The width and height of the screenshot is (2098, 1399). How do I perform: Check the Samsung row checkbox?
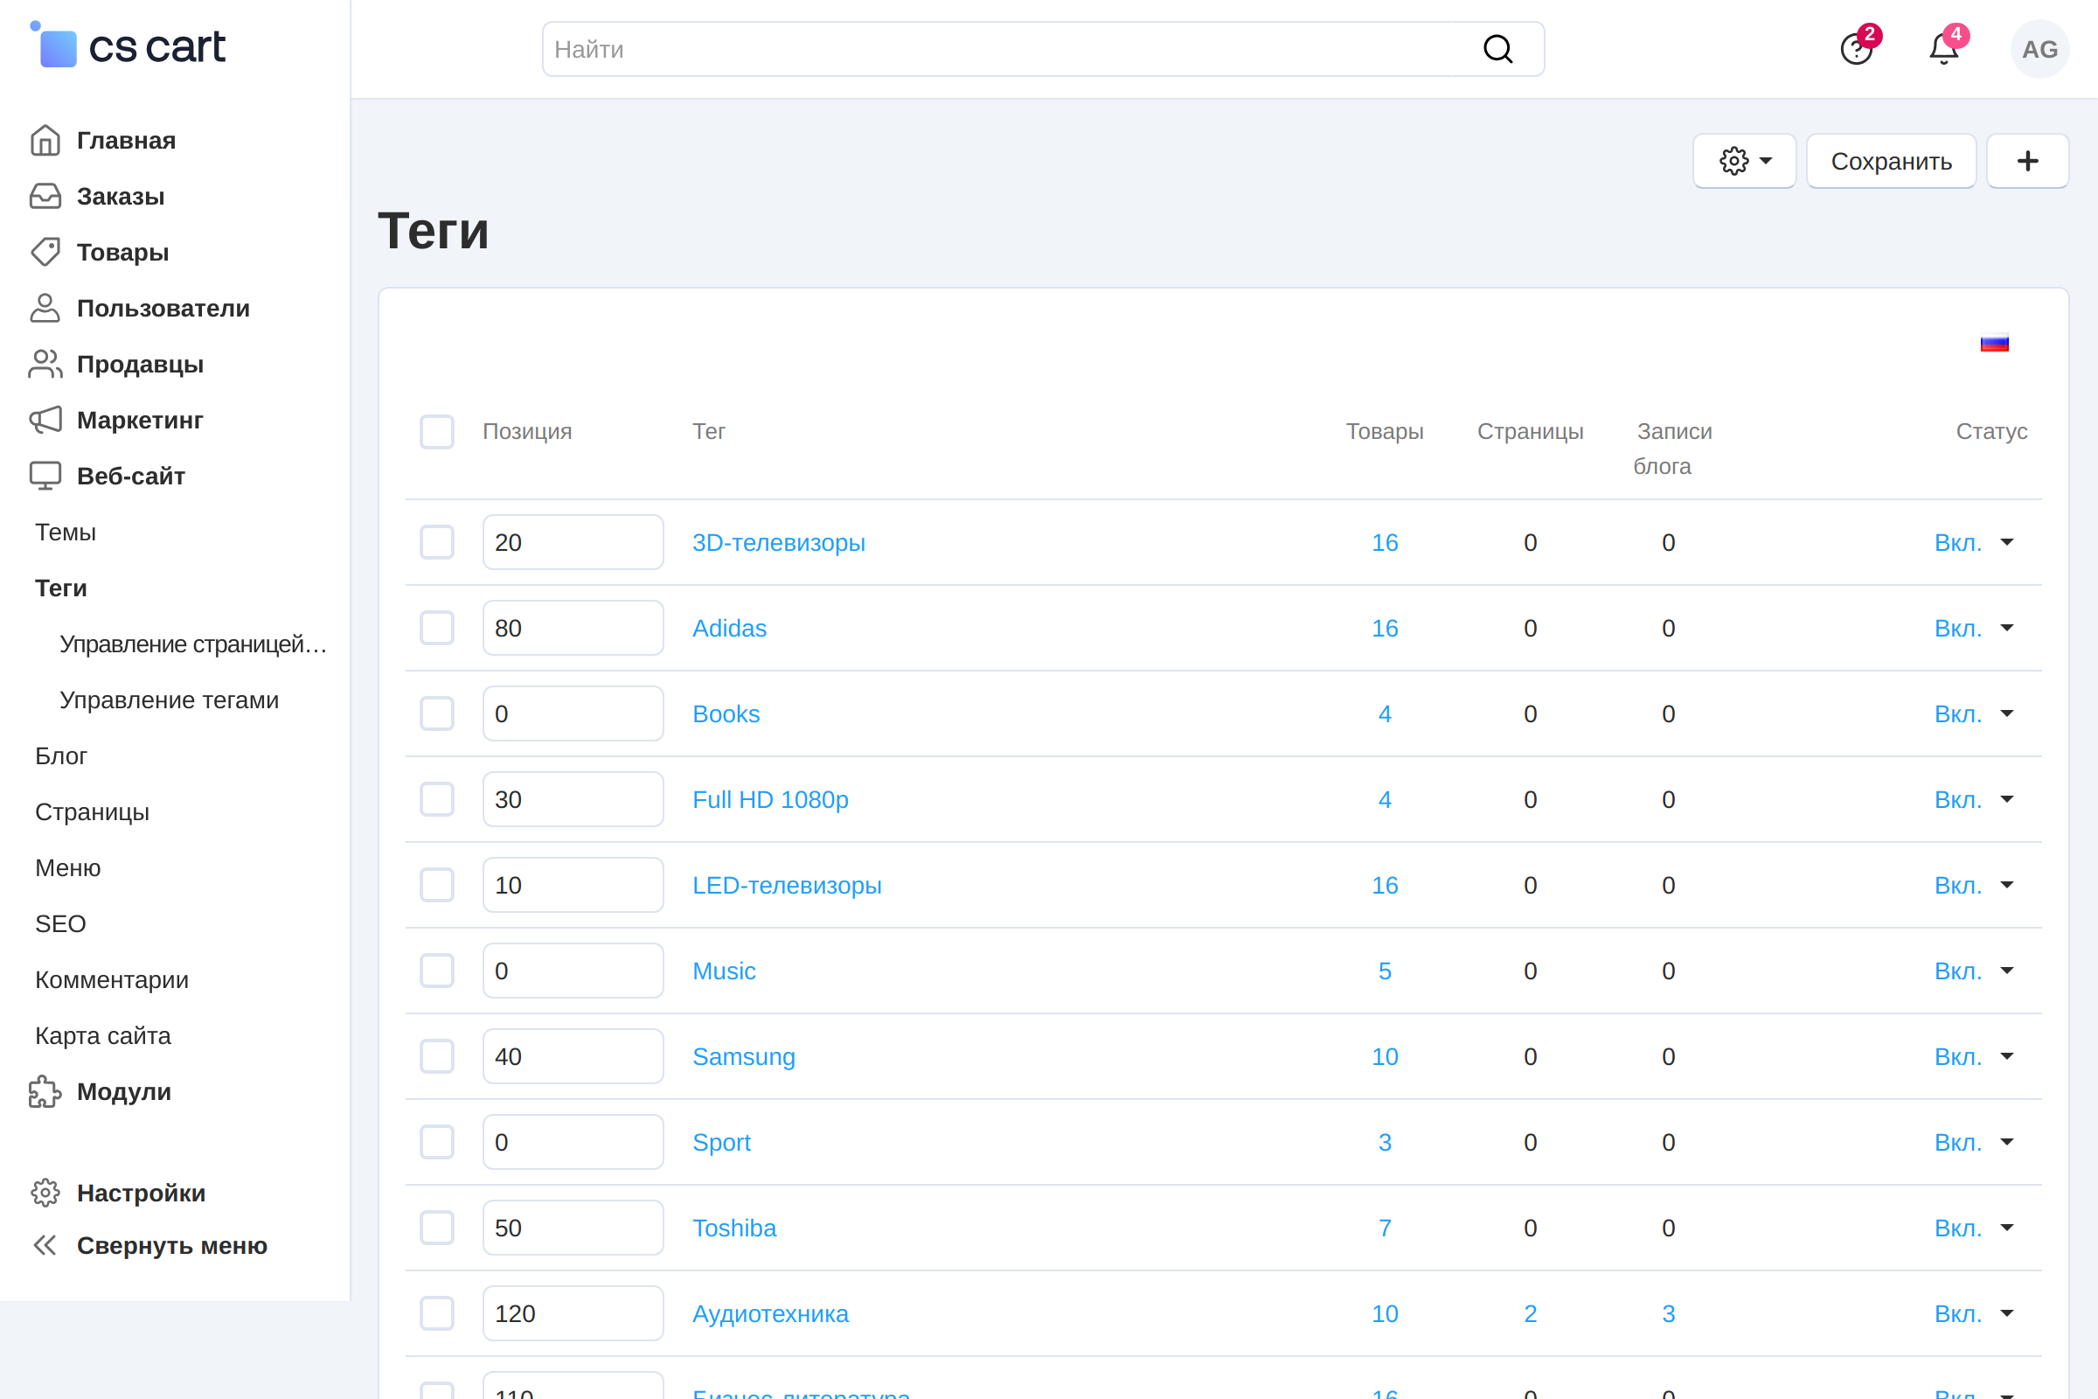click(437, 1056)
